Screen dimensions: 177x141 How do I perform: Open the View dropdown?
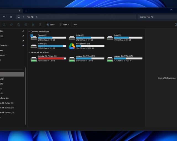pyautogui.click(x=64, y=25)
